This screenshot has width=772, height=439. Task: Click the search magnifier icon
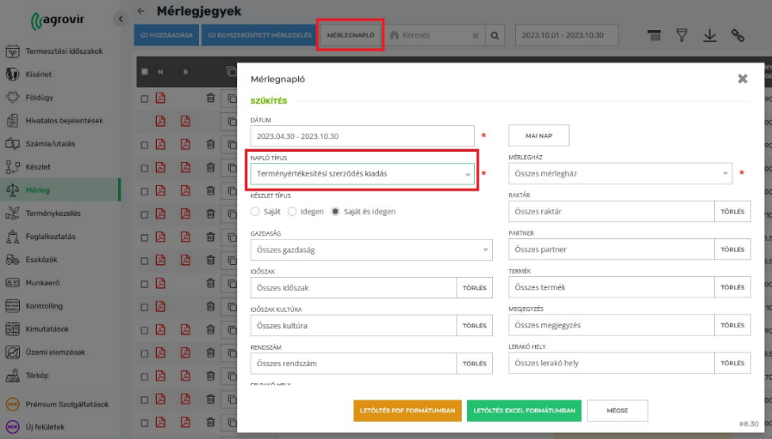pos(495,36)
